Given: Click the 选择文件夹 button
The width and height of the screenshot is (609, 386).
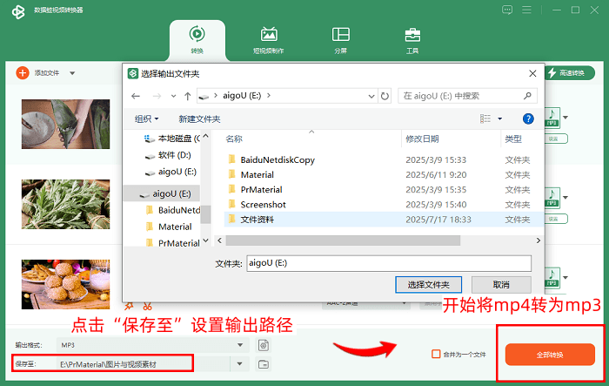Looking at the screenshot, I should [428, 285].
